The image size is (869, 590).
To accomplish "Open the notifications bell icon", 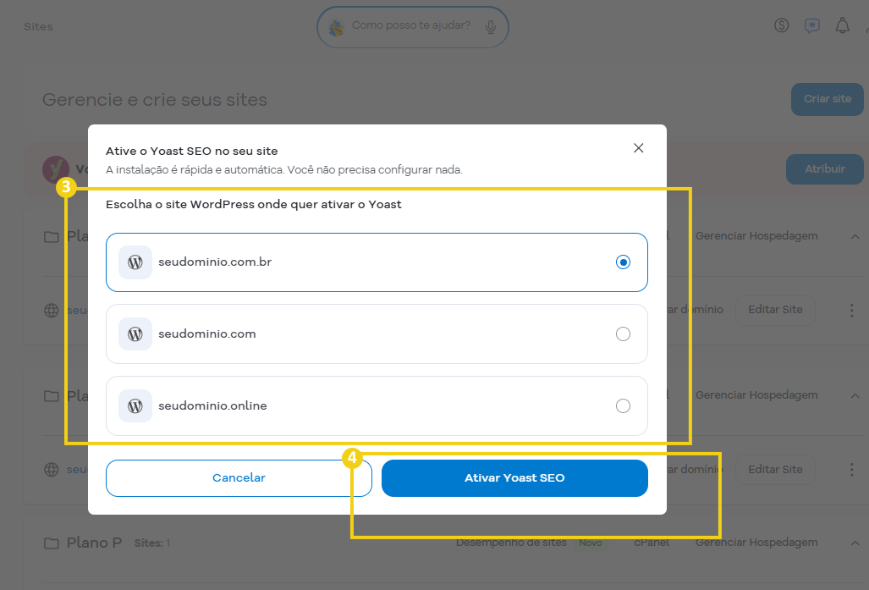I will pyautogui.click(x=843, y=25).
